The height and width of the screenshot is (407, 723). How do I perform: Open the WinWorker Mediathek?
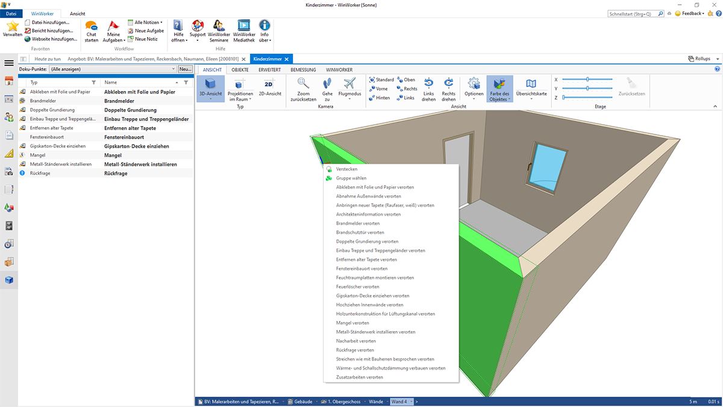[x=244, y=31]
